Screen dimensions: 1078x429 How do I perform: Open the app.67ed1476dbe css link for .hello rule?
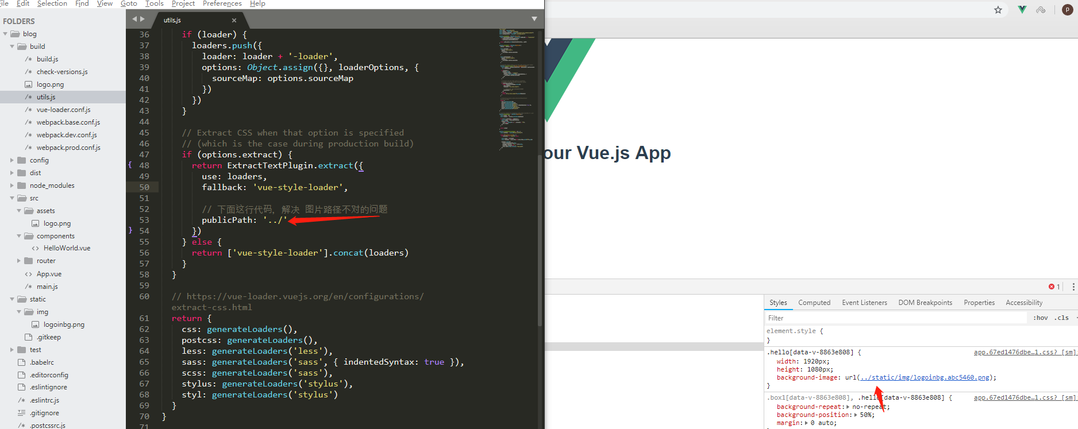(1025, 352)
